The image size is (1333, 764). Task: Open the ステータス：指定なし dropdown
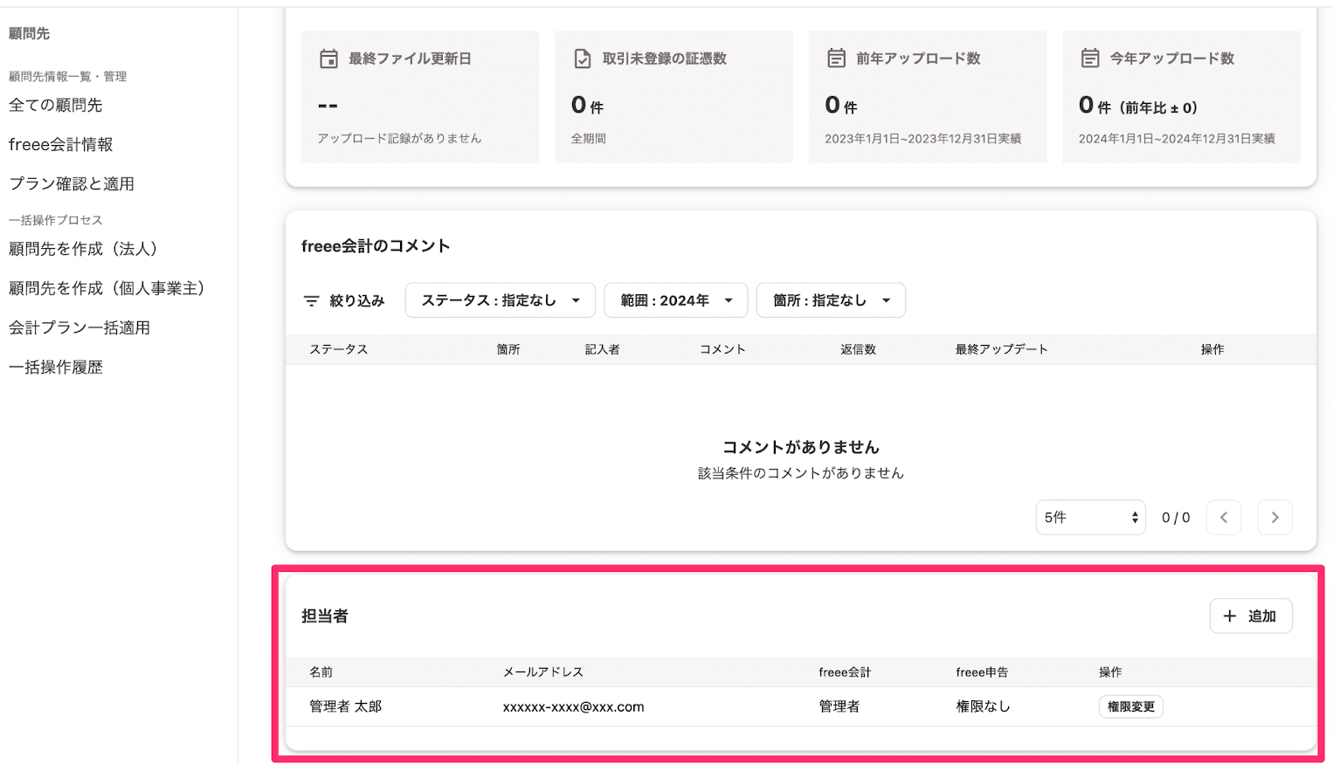[501, 300]
